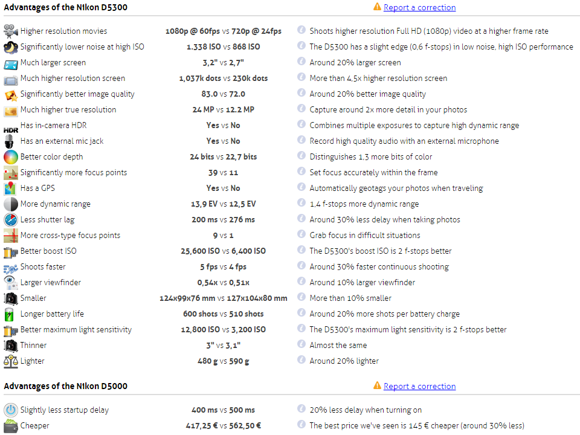Click the eye icon for Larger viewfinder
The height and width of the screenshot is (435, 580).
pyautogui.click(x=11, y=283)
